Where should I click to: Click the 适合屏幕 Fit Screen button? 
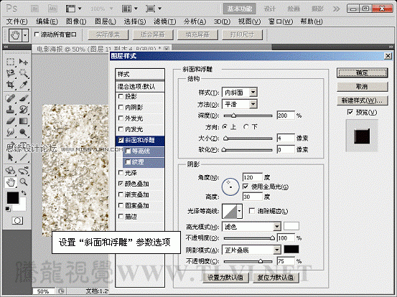pyautogui.click(x=153, y=35)
